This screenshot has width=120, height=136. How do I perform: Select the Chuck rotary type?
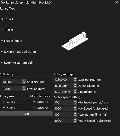2,19
